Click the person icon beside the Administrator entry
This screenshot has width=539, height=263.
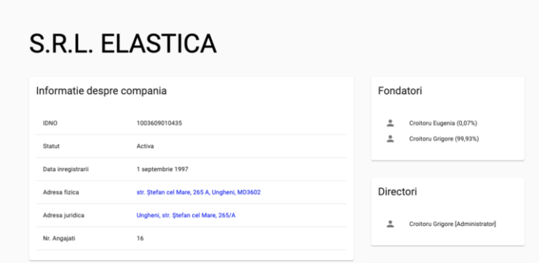point(390,224)
